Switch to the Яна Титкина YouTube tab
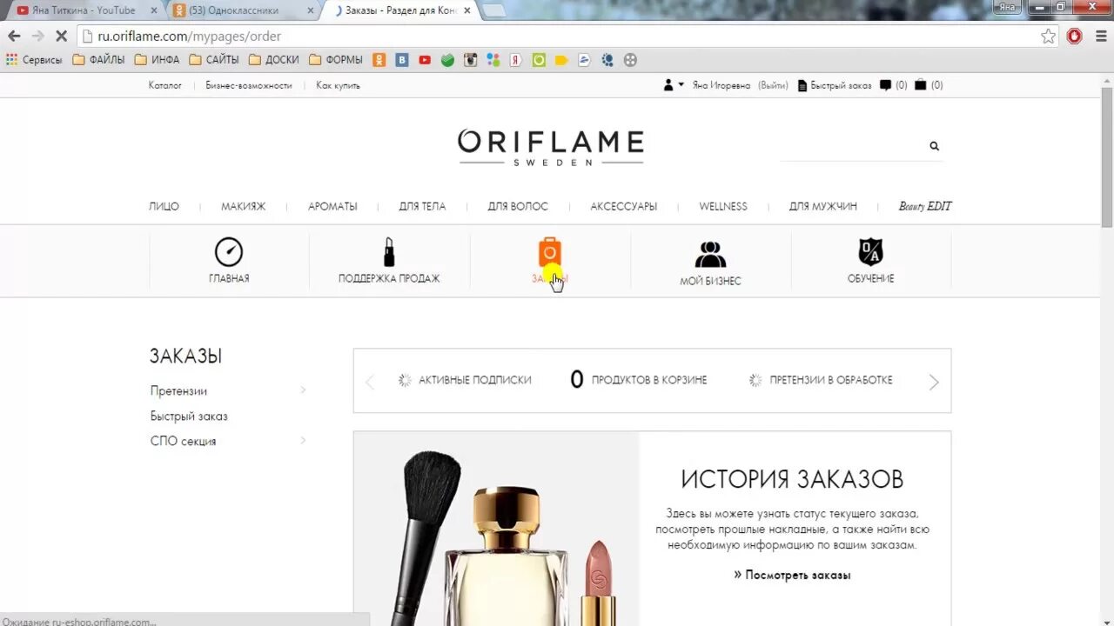 83,10
